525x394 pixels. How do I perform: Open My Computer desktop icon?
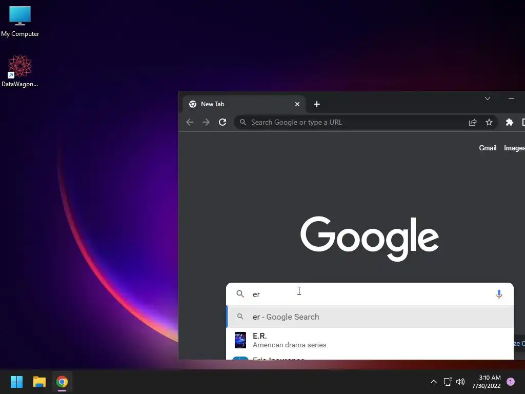[x=20, y=22]
